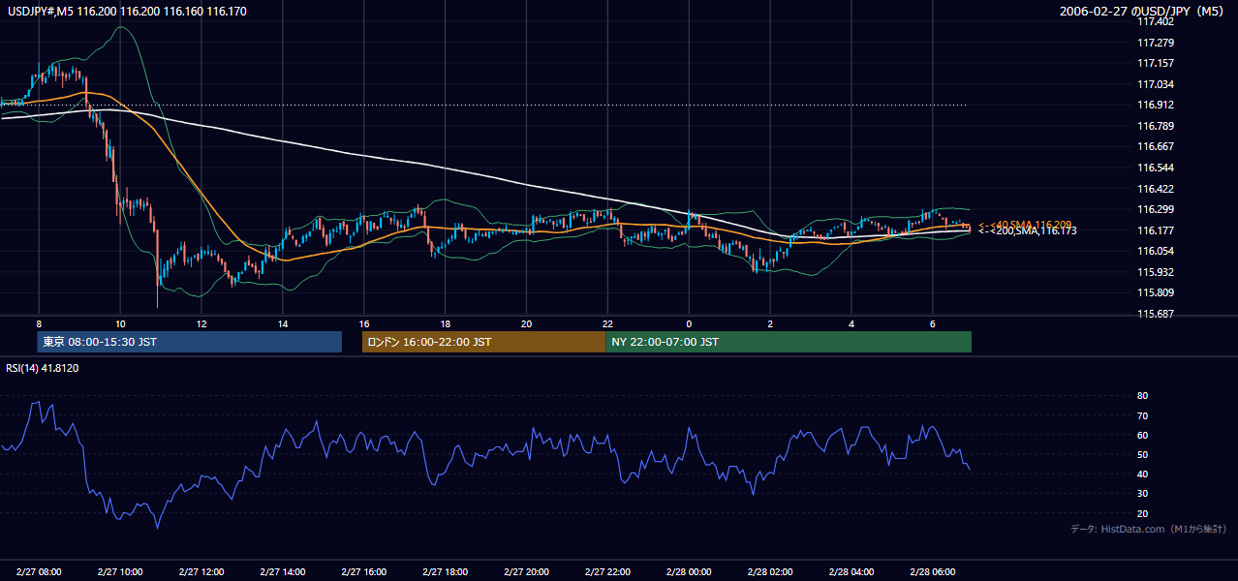Click the 2/27 10:00 time label
Viewport: 1238px width, 581px height.
tap(120, 571)
